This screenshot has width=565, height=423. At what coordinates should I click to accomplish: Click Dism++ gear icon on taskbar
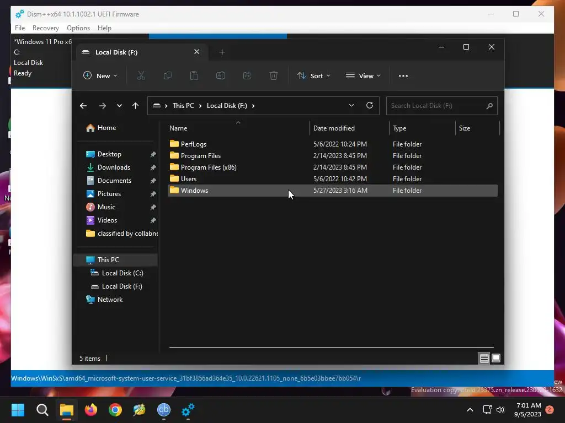pyautogui.click(x=188, y=410)
